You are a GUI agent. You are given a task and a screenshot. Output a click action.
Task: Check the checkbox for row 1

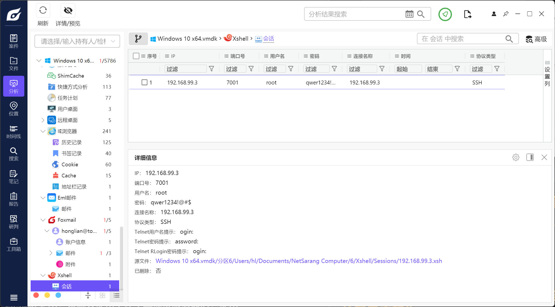point(144,82)
